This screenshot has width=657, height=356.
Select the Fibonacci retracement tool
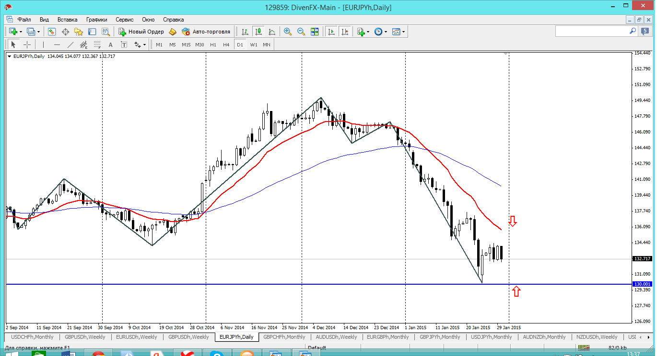point(97,44)
